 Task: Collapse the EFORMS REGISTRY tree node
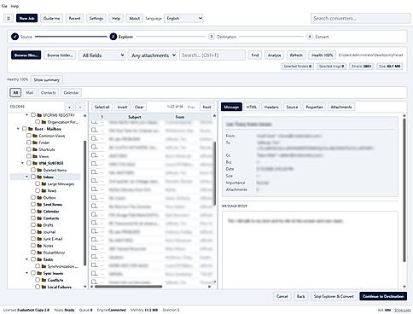tap(27, 115)
